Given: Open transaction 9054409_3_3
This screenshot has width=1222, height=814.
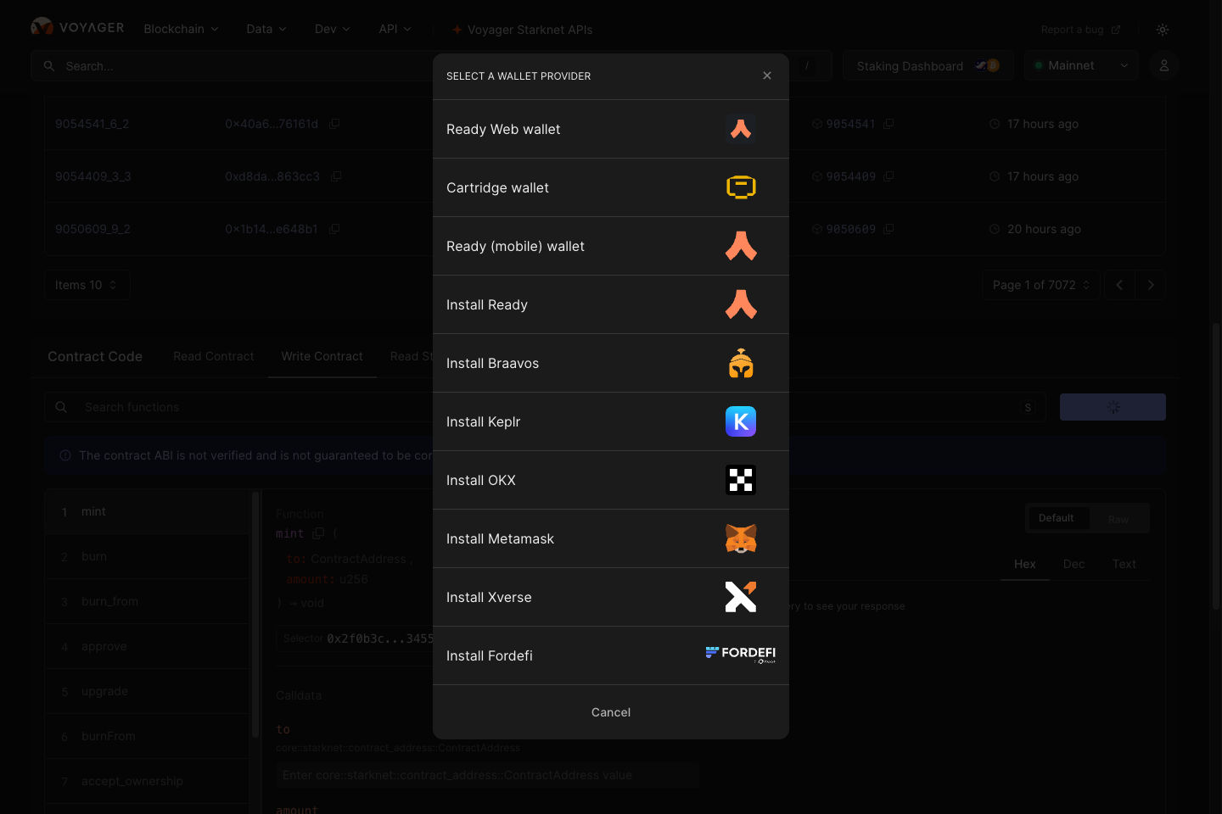Looking at the screenshot, I should [93, 176].
